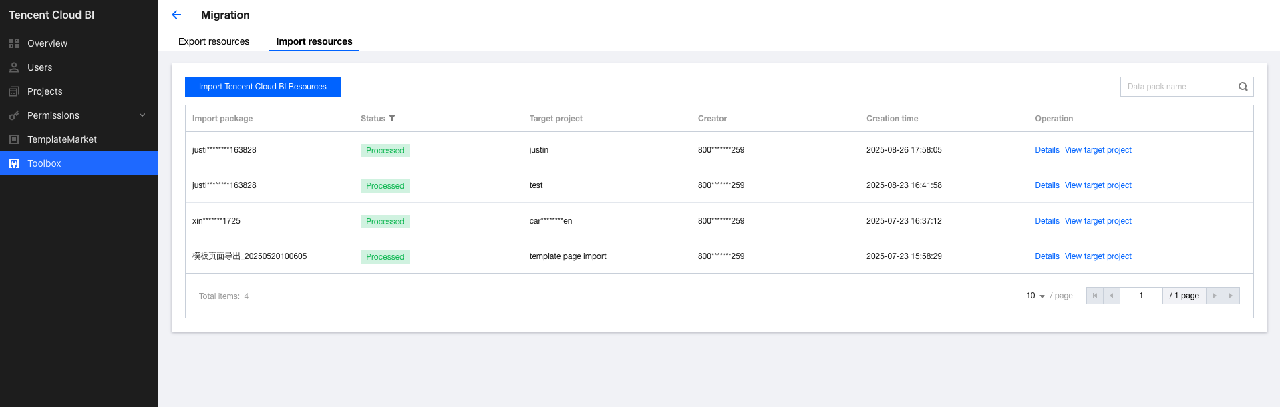The height and width of the screenshot is (407, 1280).
Task: Click the Overview grid icon in sidebar
Action: 14,43
